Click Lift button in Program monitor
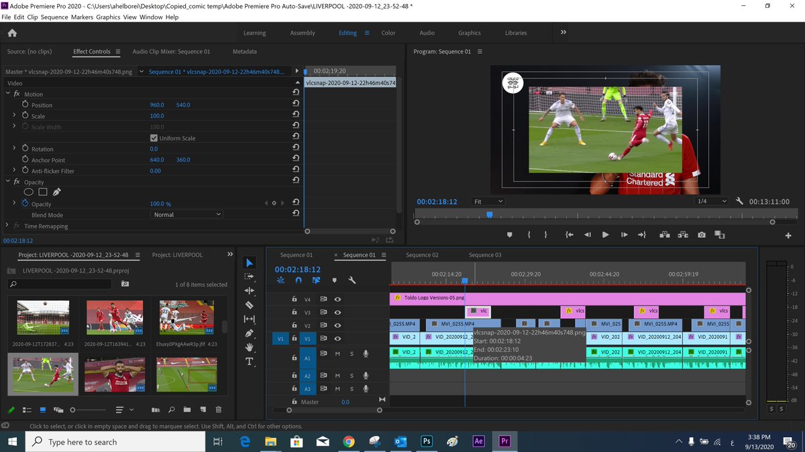Viewport: 805px width, 452px height. click(664, 234)
